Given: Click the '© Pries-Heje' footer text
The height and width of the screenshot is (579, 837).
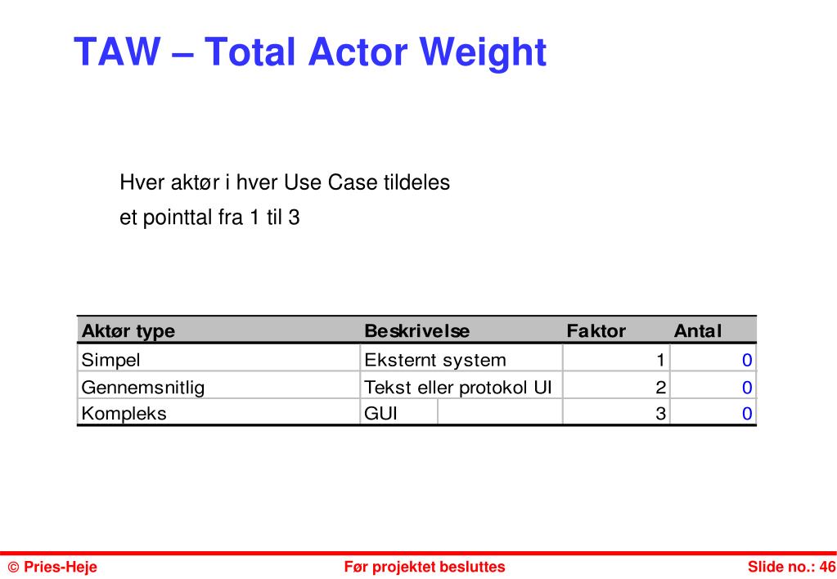Looking at the screenshot, I should click(52, 567).
